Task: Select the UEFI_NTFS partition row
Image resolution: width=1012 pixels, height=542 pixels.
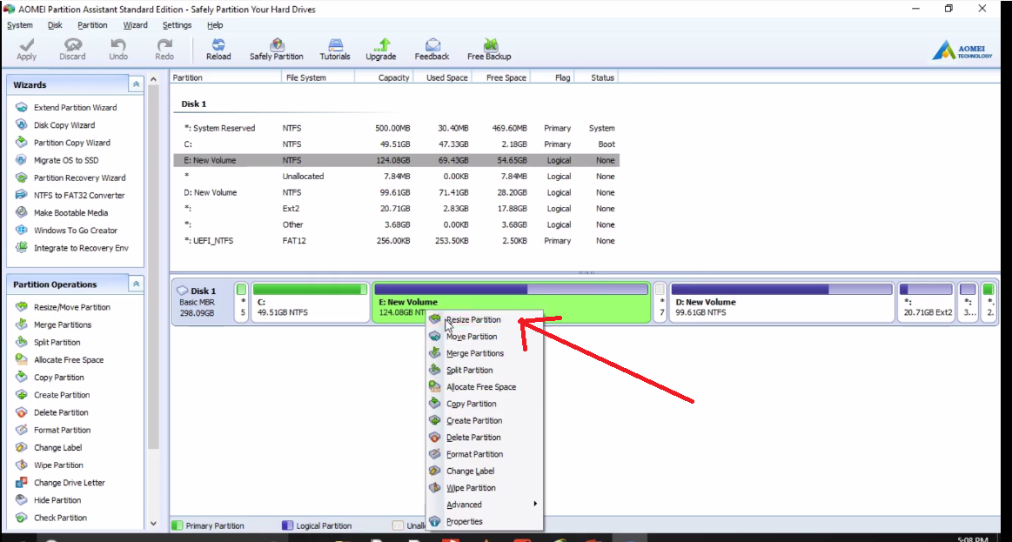Action: (396, 241)
